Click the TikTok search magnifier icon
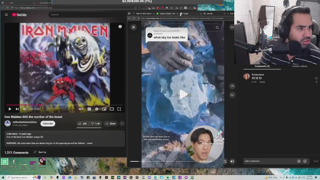The image size is (320, 180). point(217,27)
